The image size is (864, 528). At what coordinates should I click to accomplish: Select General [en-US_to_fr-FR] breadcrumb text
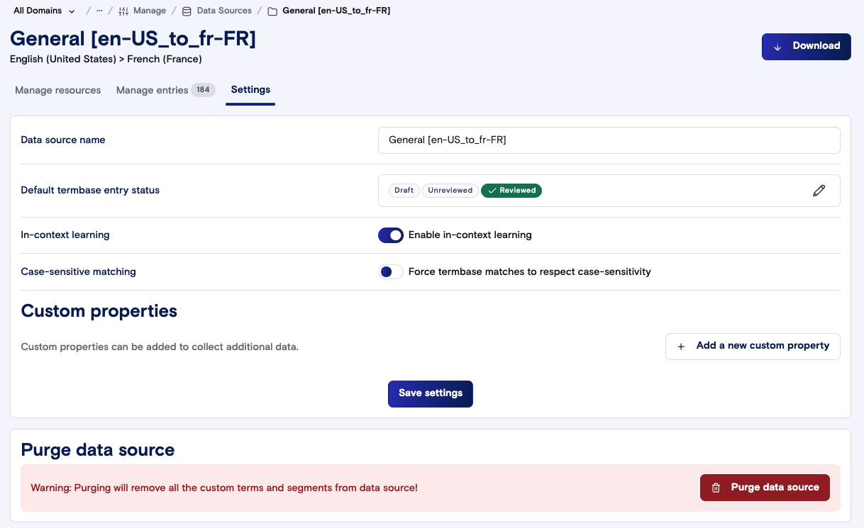336,11
